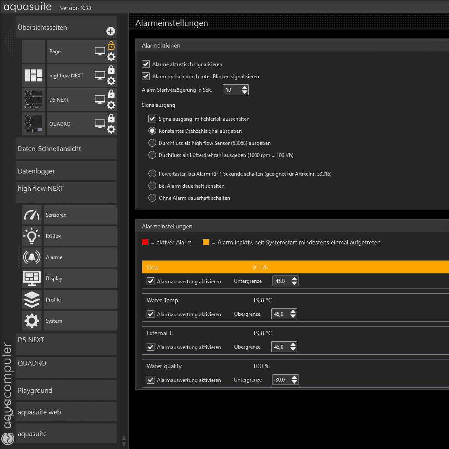Select 'Duchfluss als Lüfterdrehzahl ausgeben' radio button
Image resolution: width=449 pixels, height=449 pixels.
coord(152,155)
